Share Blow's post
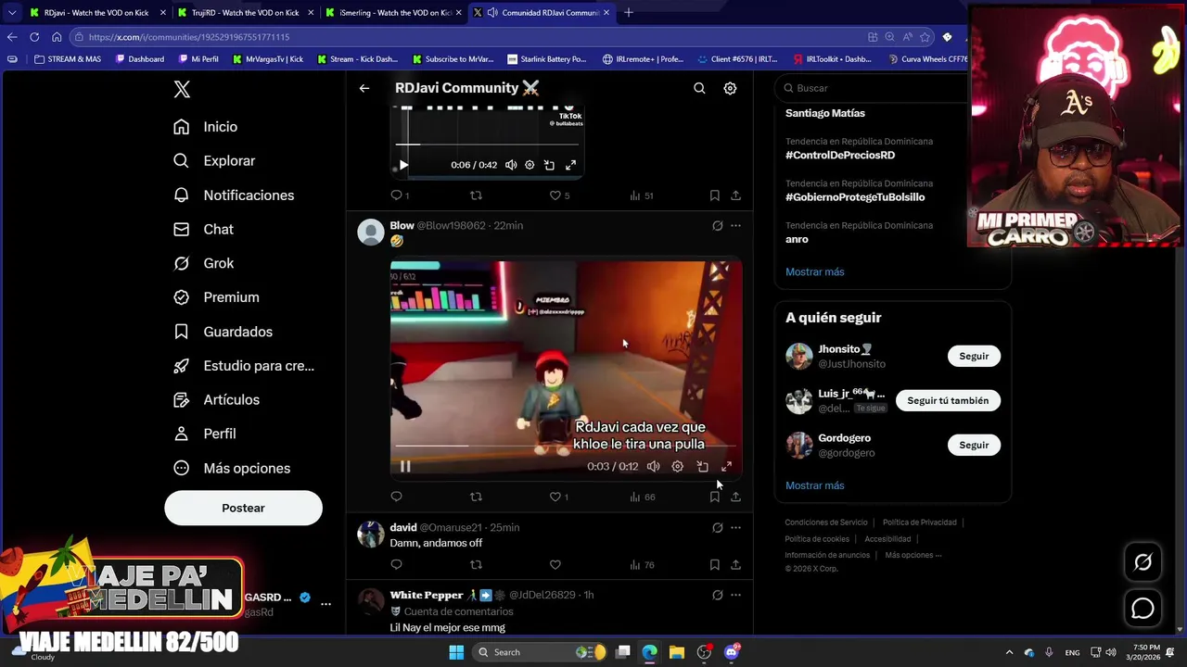Image resolution: width=1187 pixels, height=667 pixels. [735, 497]
